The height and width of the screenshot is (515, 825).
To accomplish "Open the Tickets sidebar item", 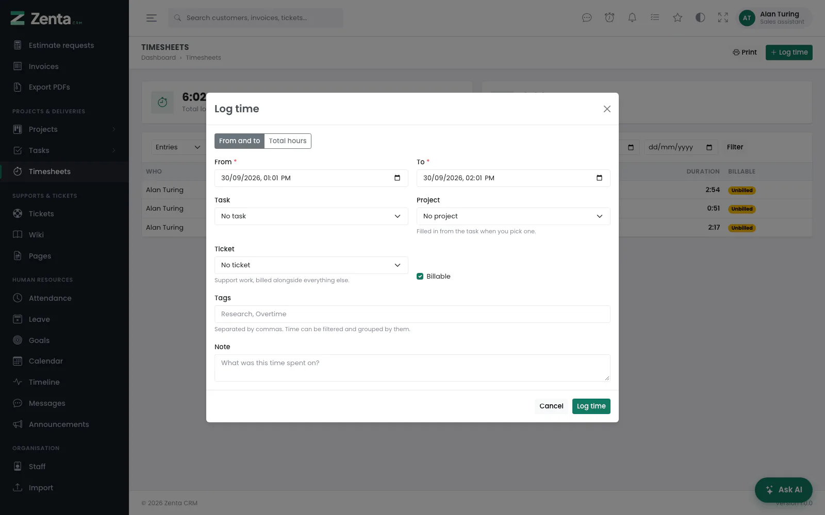I will point(64,214).
